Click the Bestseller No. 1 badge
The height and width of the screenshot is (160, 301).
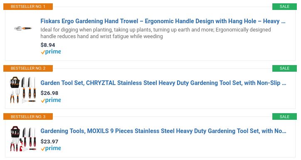tap(28, 7)
